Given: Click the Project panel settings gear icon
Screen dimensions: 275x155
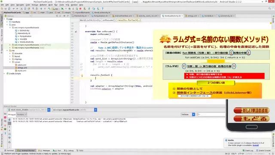Looking at the screenshot, I should point(64,16).
